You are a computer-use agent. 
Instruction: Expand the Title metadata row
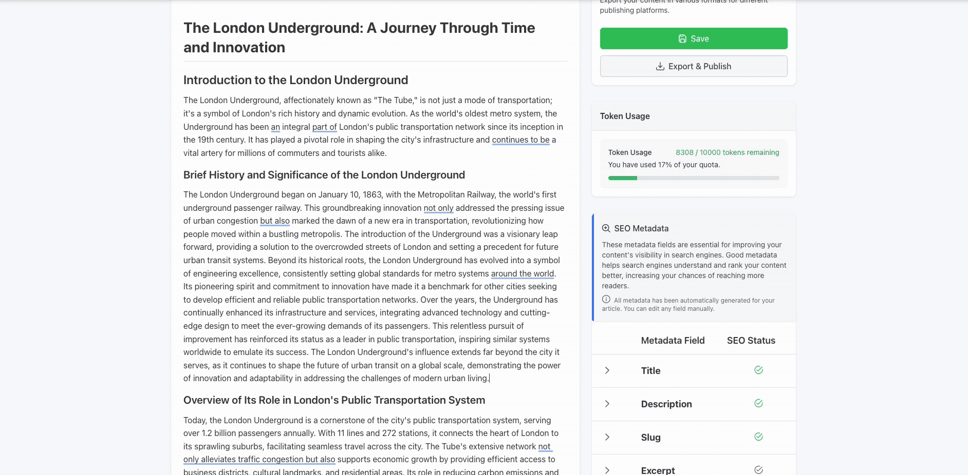[607, 370]
